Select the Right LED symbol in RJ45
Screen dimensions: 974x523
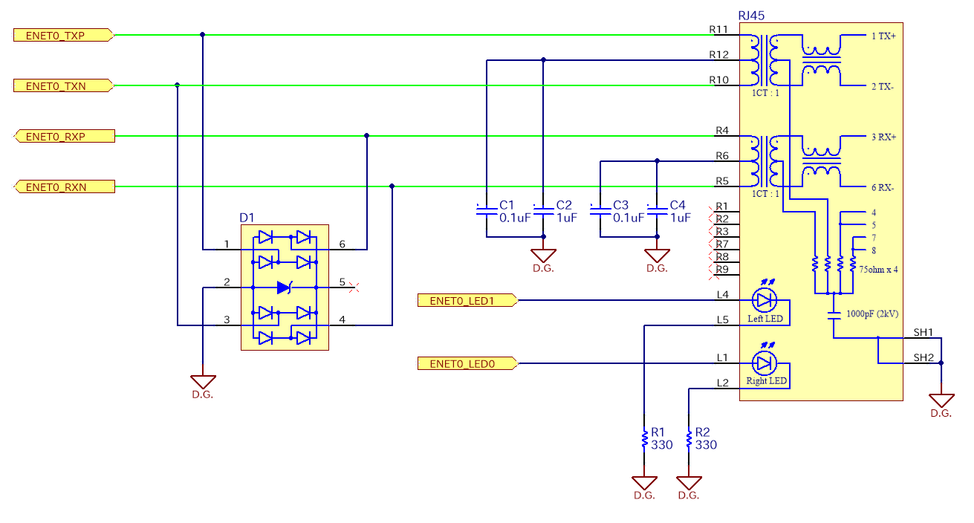click(764, 363)
